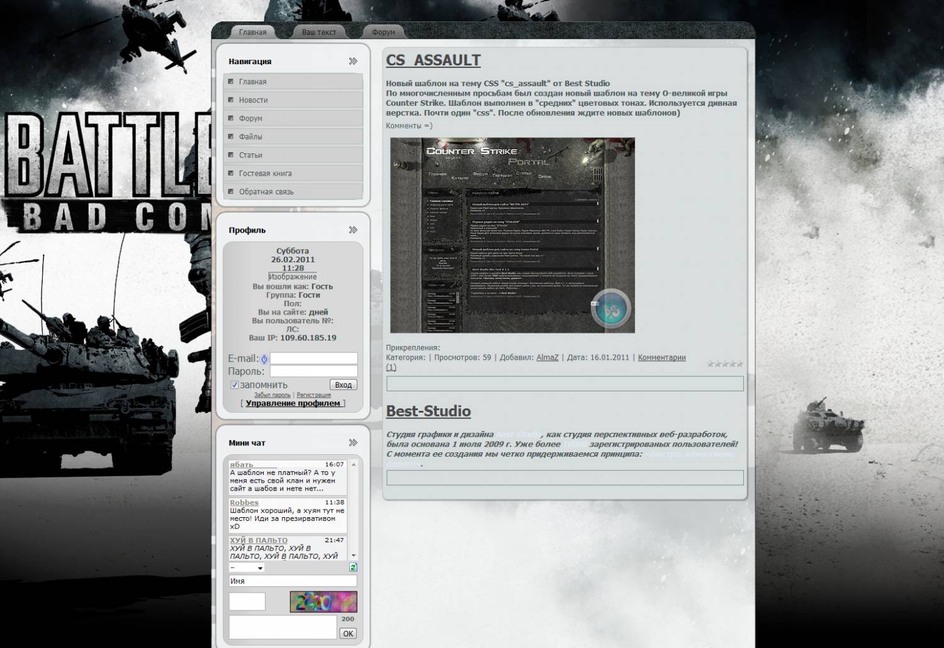Open Управление профилем link
Image resolution: width=944 pixels, height=648 pixels.
293,403
